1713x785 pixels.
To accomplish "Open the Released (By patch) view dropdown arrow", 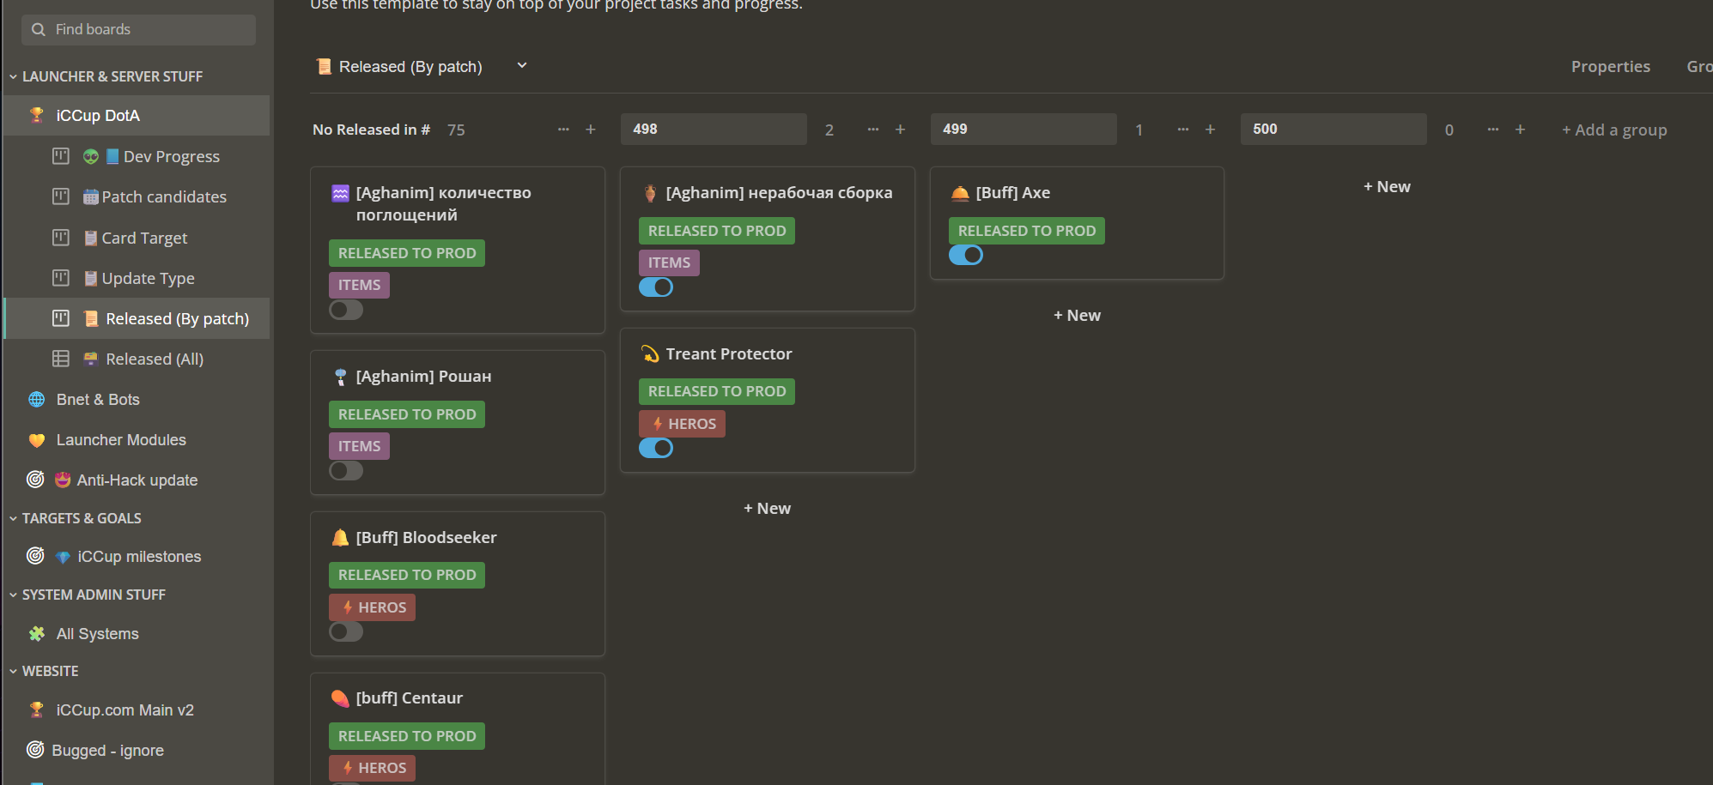I will tap(521, 66).
